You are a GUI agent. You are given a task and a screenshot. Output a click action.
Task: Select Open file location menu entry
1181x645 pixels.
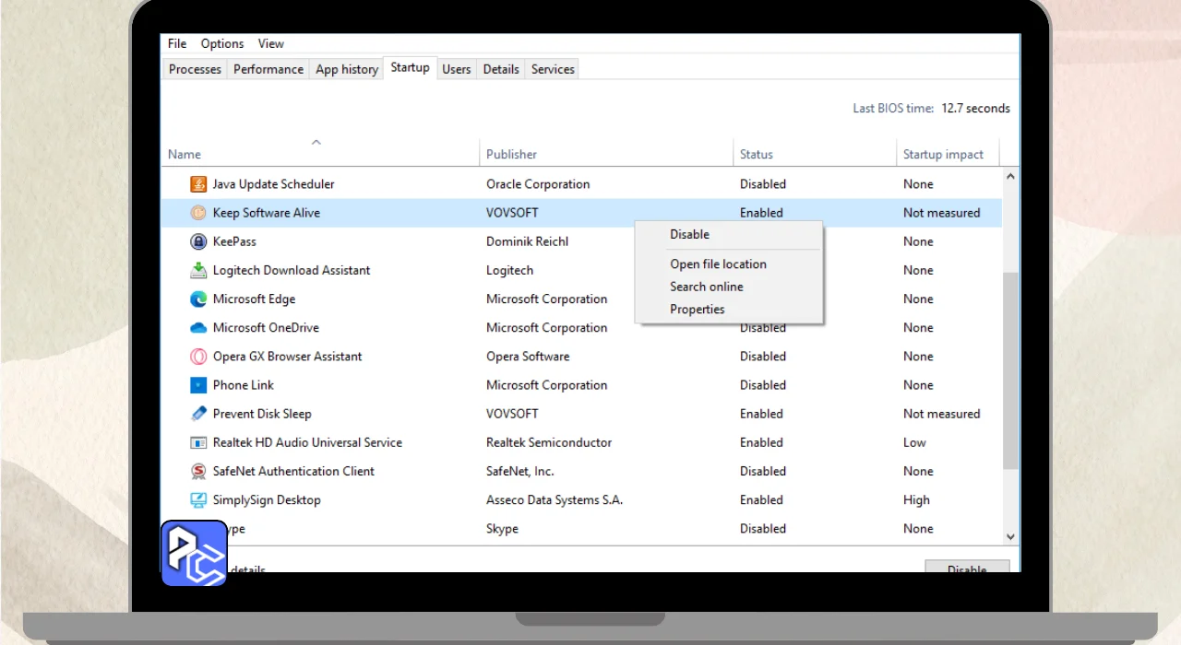(x=718, y=264)
